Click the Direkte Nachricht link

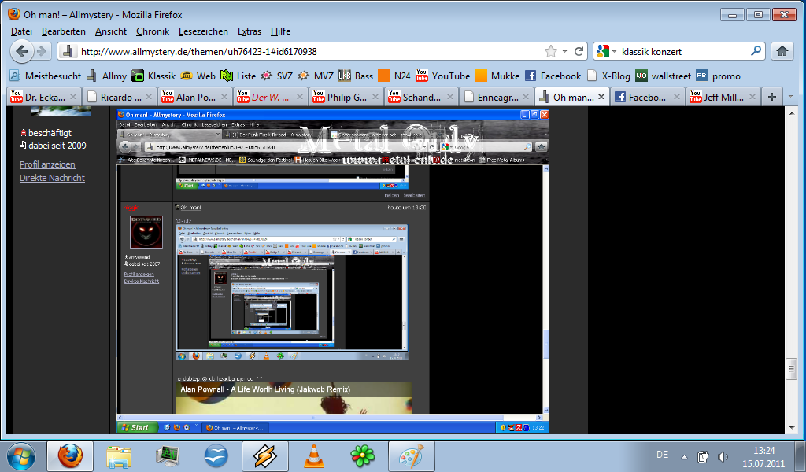[x=53, y=178]
